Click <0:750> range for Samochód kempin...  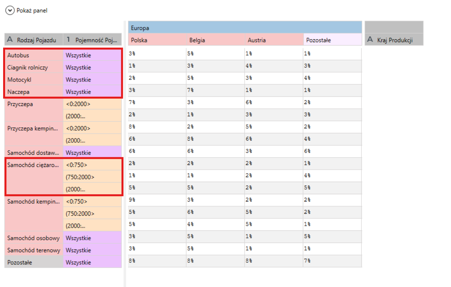(92, 201)
